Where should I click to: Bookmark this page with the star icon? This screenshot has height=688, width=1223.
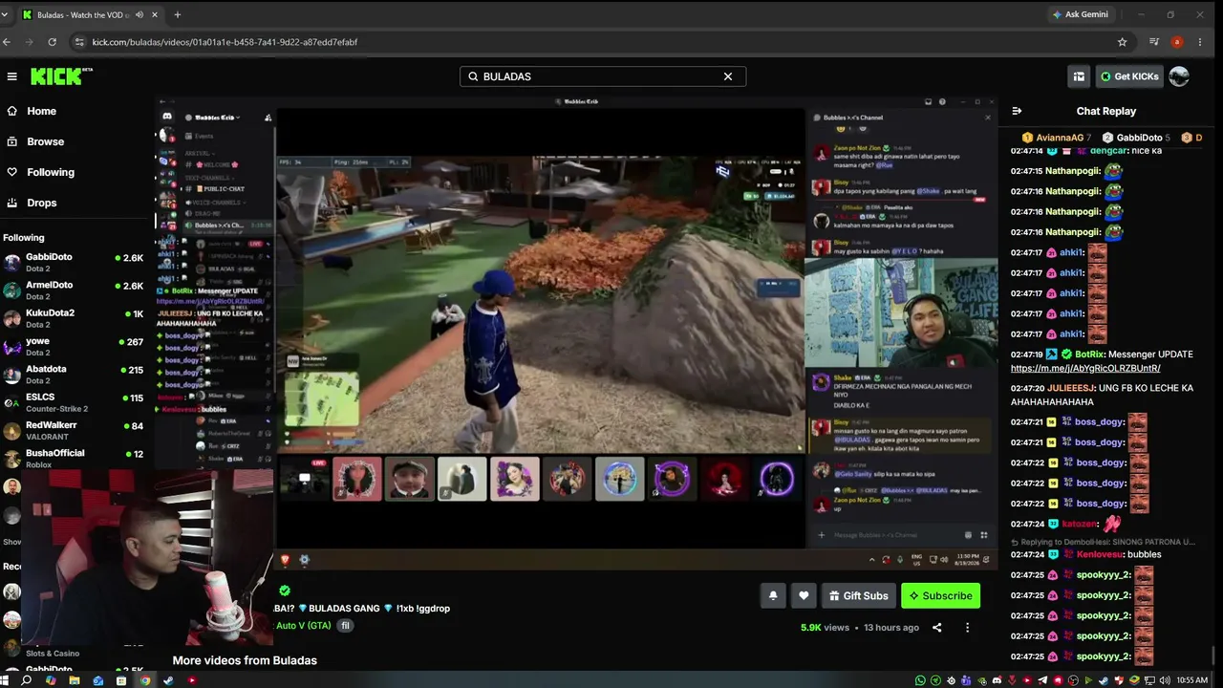point(1122,42)
